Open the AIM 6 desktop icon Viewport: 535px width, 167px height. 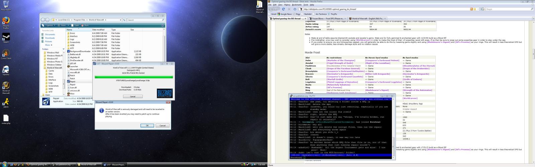point(6,102)
